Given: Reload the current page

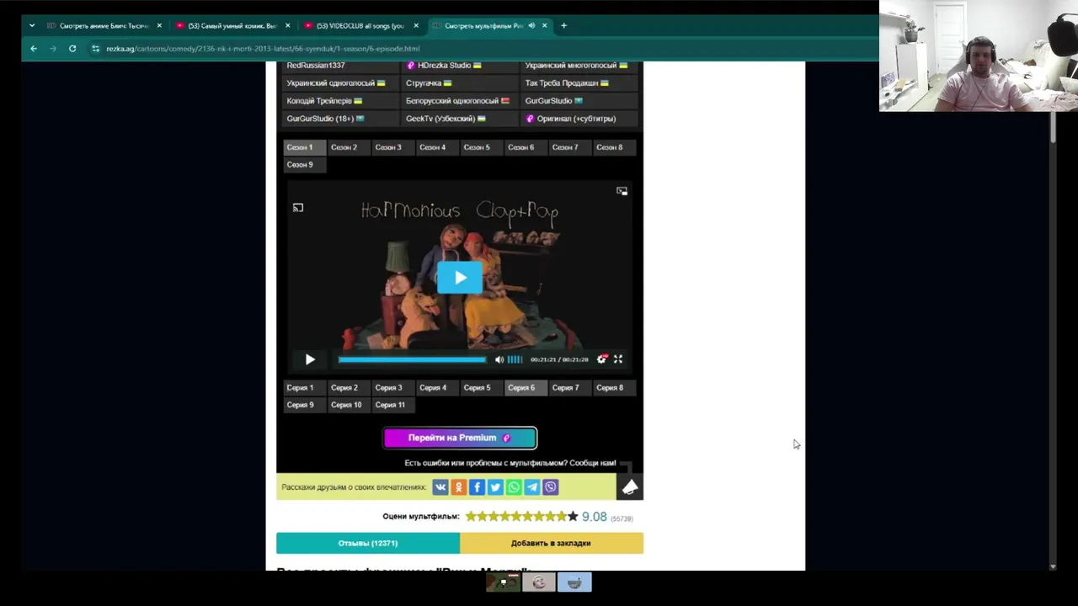Looking at the screenshot, I should point(72,49).
